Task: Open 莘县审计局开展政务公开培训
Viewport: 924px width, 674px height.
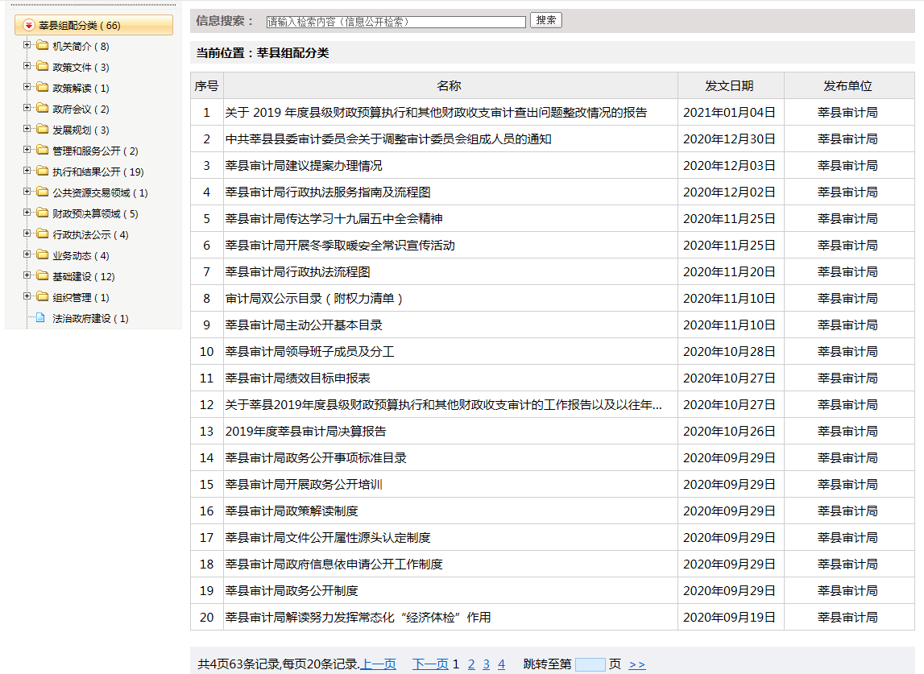Action: [304, 484]
